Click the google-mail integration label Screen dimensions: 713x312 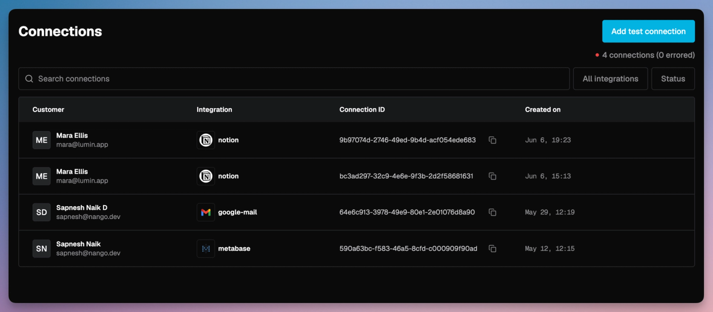click(x=238, y=212)
